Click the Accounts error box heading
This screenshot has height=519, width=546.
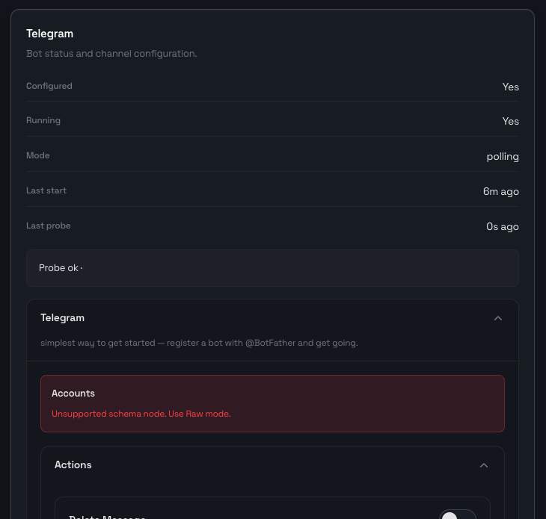pos(73,393)
